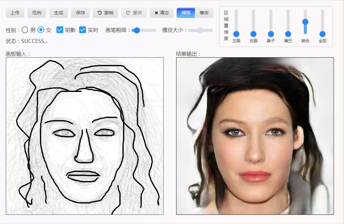
Task: Select the 女 gender radio button
Action: pyautogui.click(x=41, y=30)
